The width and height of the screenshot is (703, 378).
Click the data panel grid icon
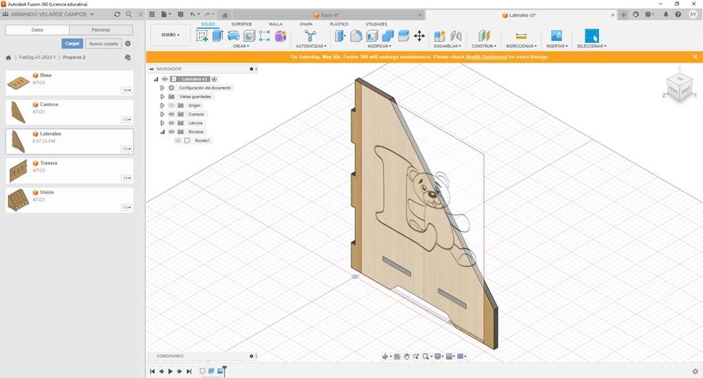(152, 14)
